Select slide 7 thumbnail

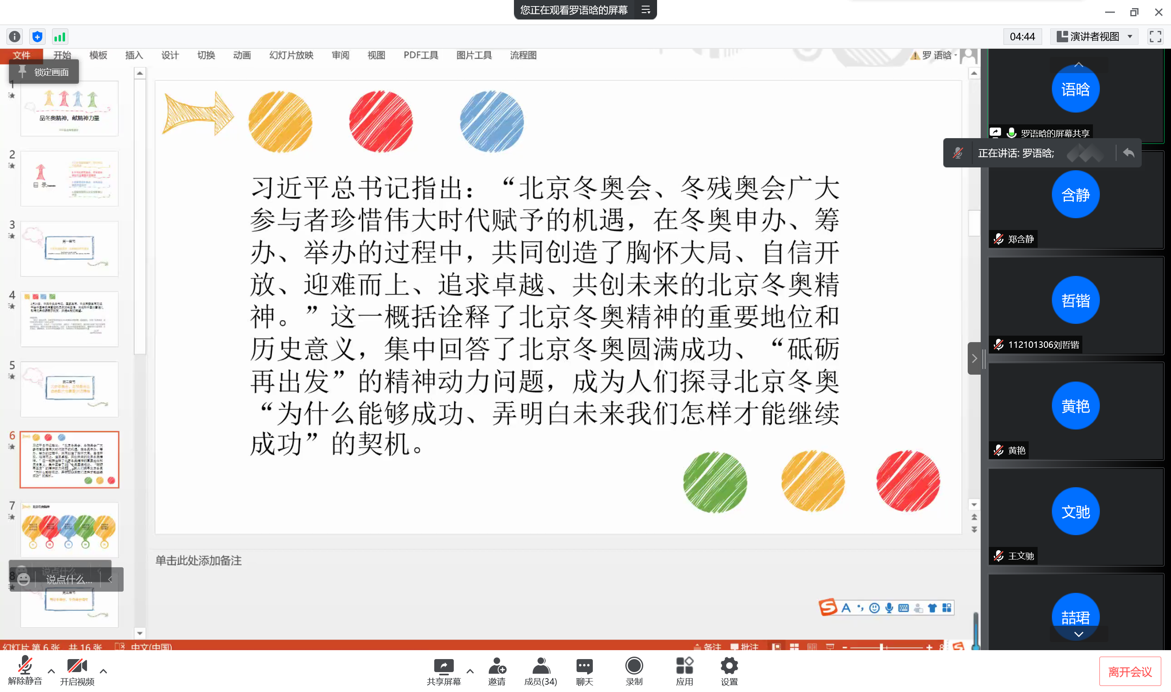click(x=70, y=530)
